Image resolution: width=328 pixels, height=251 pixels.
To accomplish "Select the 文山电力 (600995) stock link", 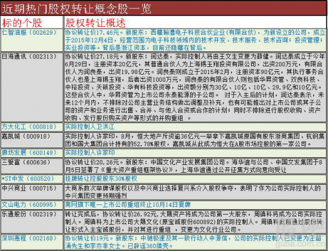I will pos(29,204).
